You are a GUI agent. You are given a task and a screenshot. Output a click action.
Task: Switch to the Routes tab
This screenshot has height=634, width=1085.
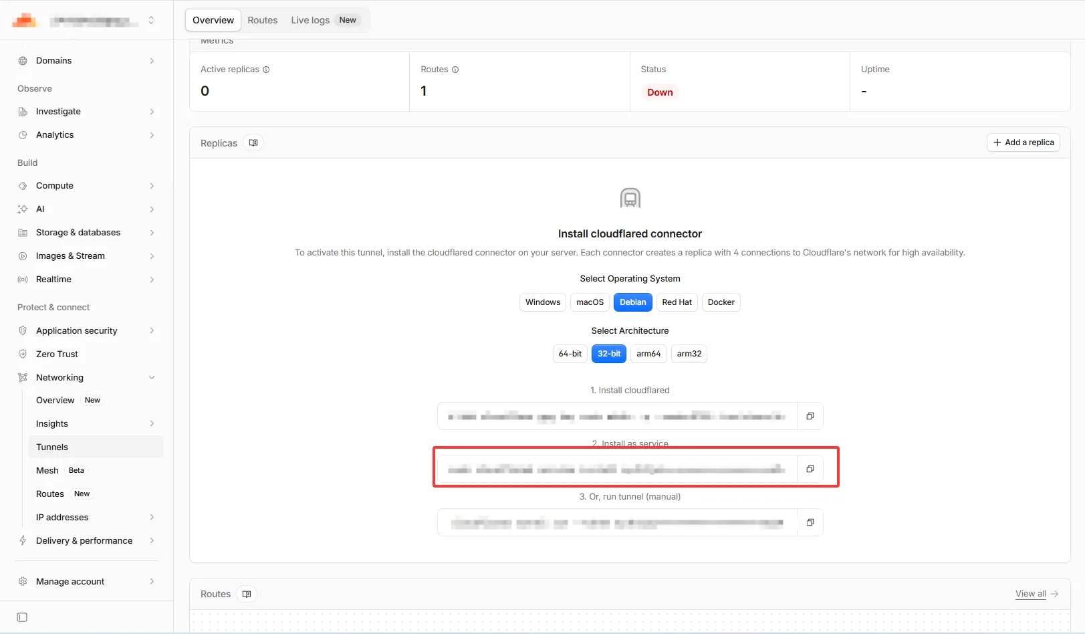(x=262, y=20)
